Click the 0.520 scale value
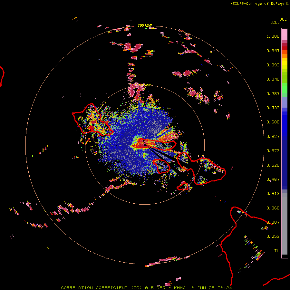The height and width of the screenshot is (290, 290). pyautogui.click(x=273, y=165)
